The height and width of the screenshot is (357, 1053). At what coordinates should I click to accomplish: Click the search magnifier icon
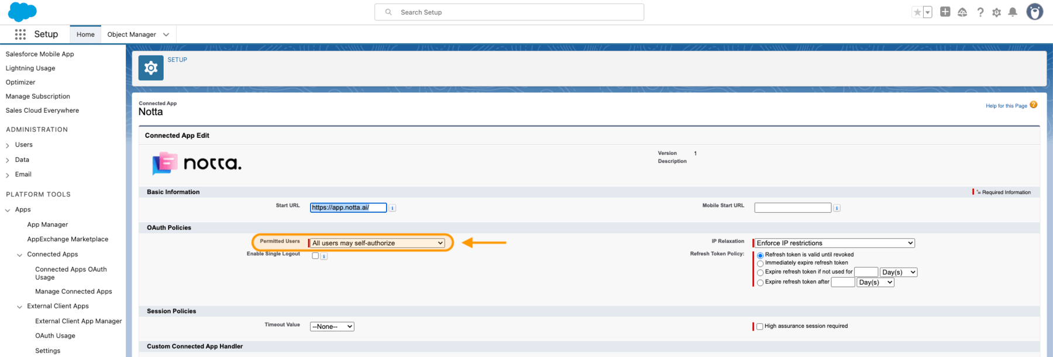point(388,12)
